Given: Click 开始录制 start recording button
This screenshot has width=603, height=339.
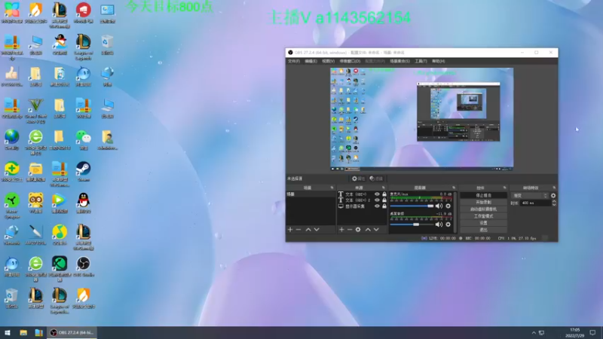Looking at the screenshot, I should pos(483,202).
